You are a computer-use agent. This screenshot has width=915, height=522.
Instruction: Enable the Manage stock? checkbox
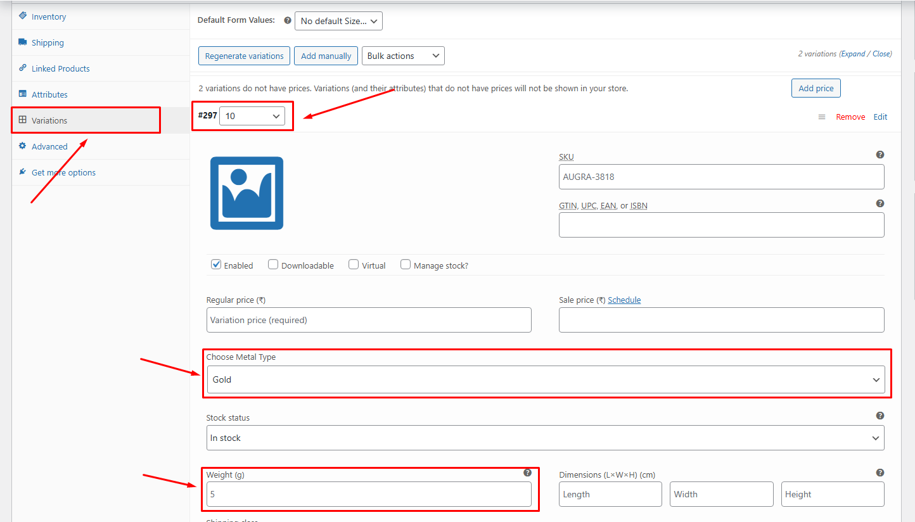tap(406, 265)
